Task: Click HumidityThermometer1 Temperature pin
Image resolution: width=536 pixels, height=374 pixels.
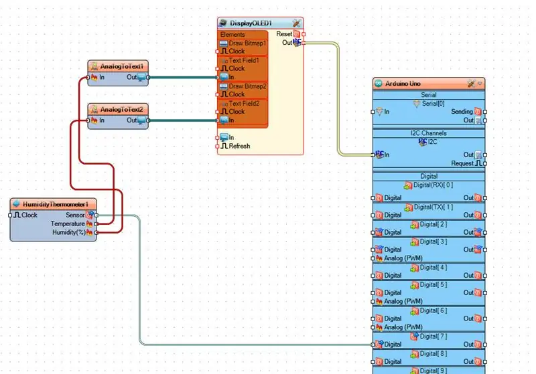Action: (x=96, y=224)
